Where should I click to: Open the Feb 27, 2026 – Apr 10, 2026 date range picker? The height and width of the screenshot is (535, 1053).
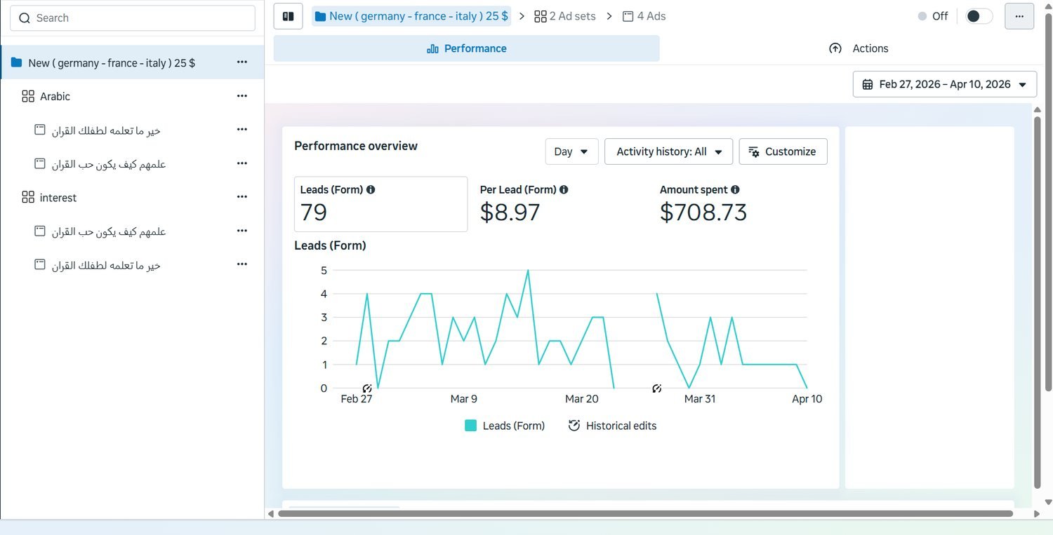pyautogui.click(x=945, y=84)
